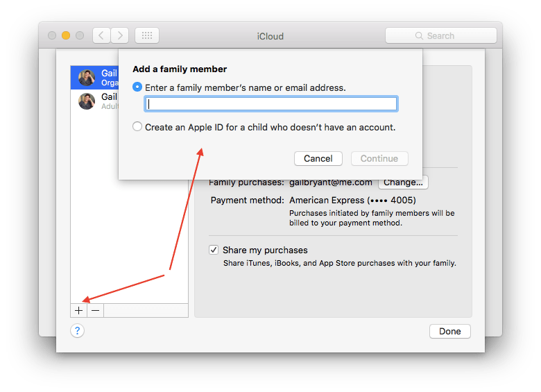The height and width of the screenshot is (392, 541).
Task: Open the Show All preferences grid
Action: tap(147, 35)
